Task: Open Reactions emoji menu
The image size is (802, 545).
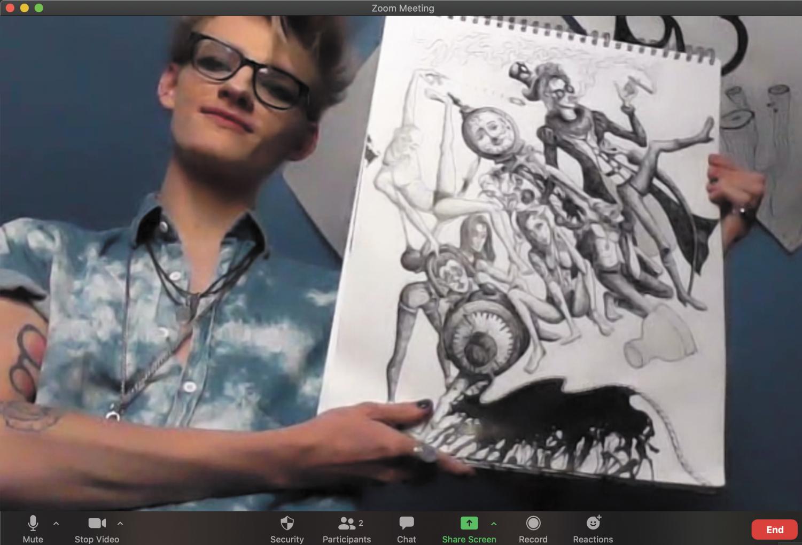Action: point(593,528)
